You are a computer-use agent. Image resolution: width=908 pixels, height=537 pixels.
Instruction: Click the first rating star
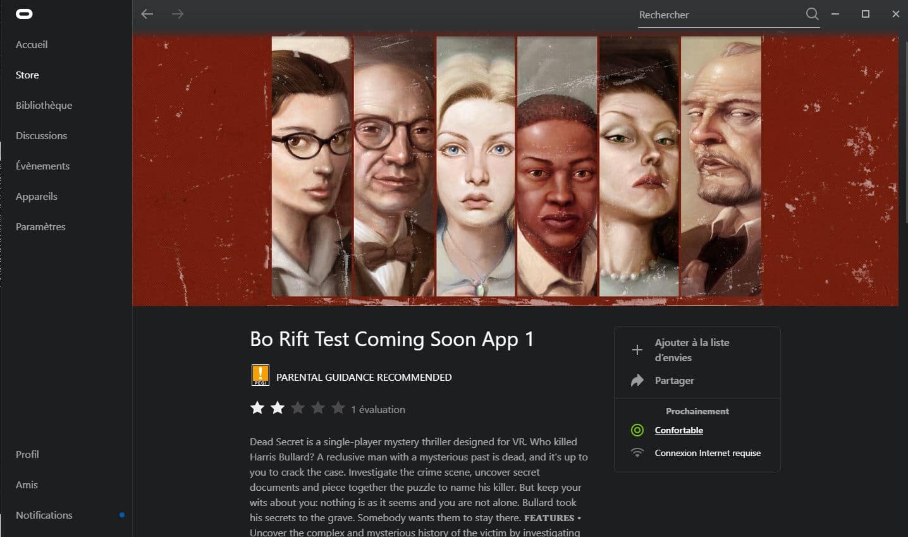pos(257,408)
